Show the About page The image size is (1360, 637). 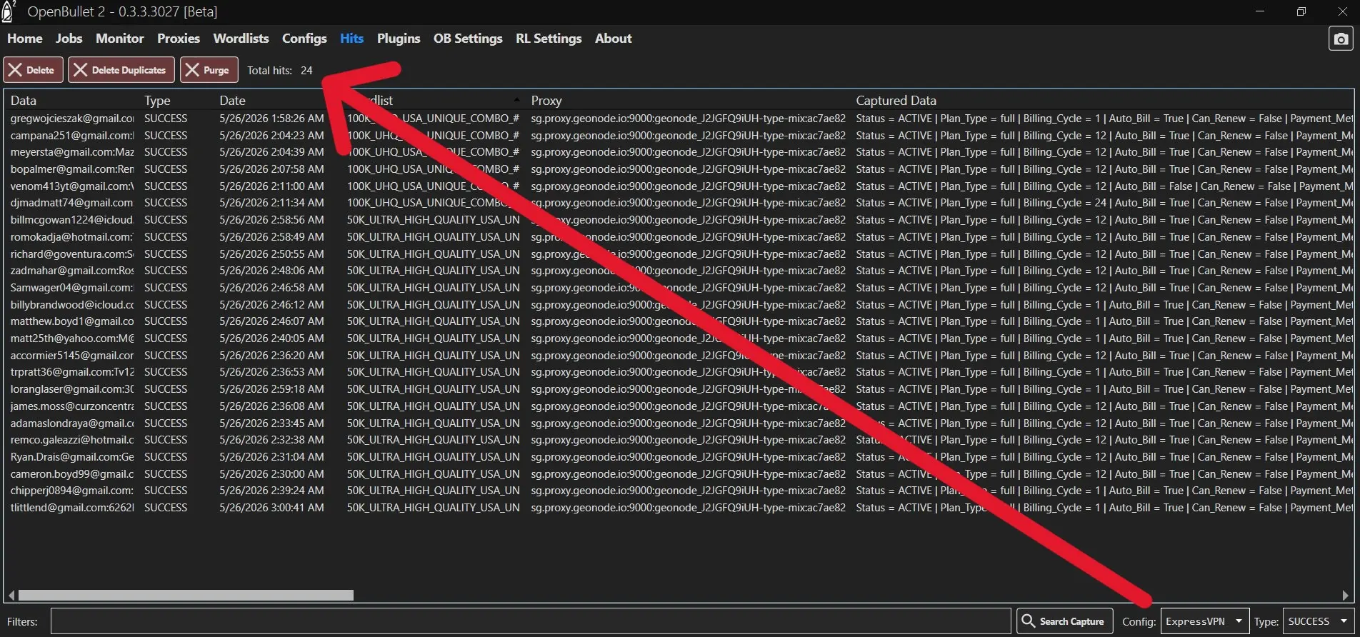(x=614, y=39)
